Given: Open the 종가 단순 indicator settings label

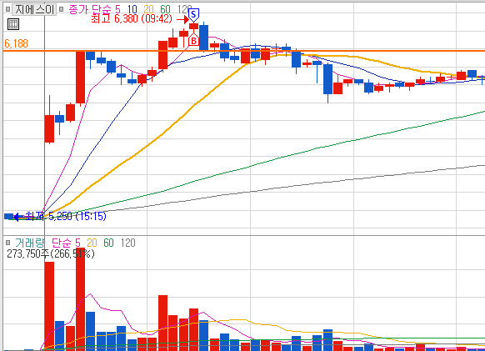Looking at the screenshot, I should coord(90,10).
